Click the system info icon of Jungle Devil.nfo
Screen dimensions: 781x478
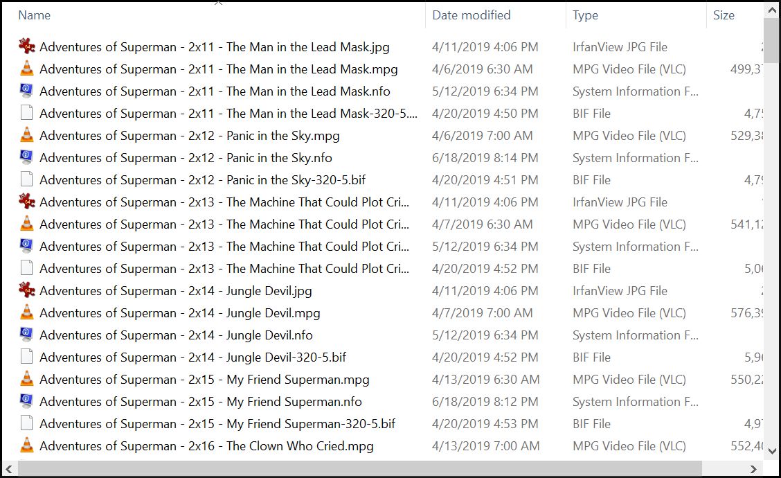[x=27, y=335]
